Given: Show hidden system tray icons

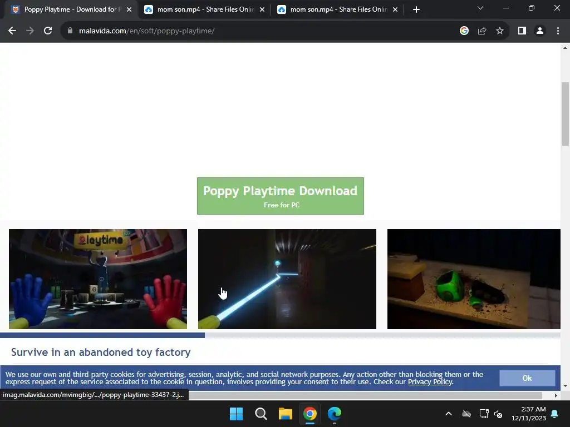Looking at the screenshot, I should [x=449, y=414].
